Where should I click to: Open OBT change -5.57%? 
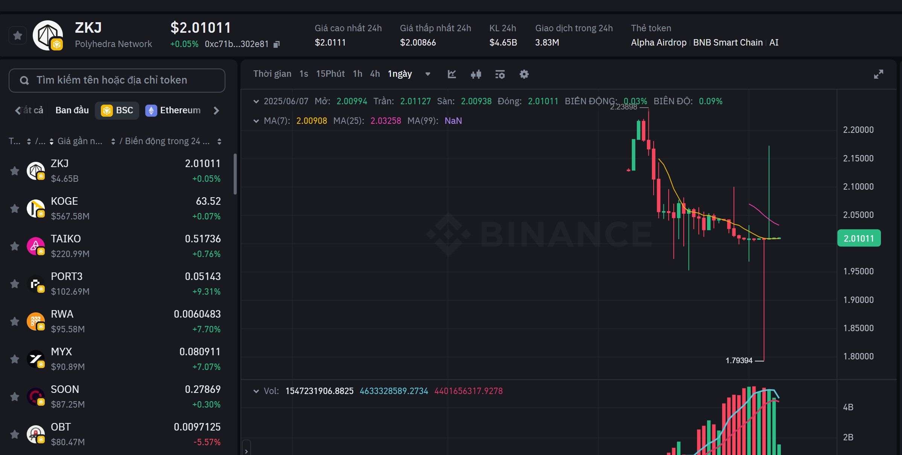(207, 442)
